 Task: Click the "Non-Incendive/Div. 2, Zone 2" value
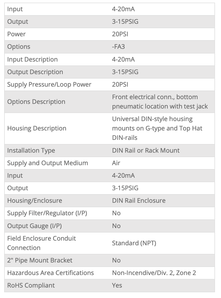(x=154, y=273)
